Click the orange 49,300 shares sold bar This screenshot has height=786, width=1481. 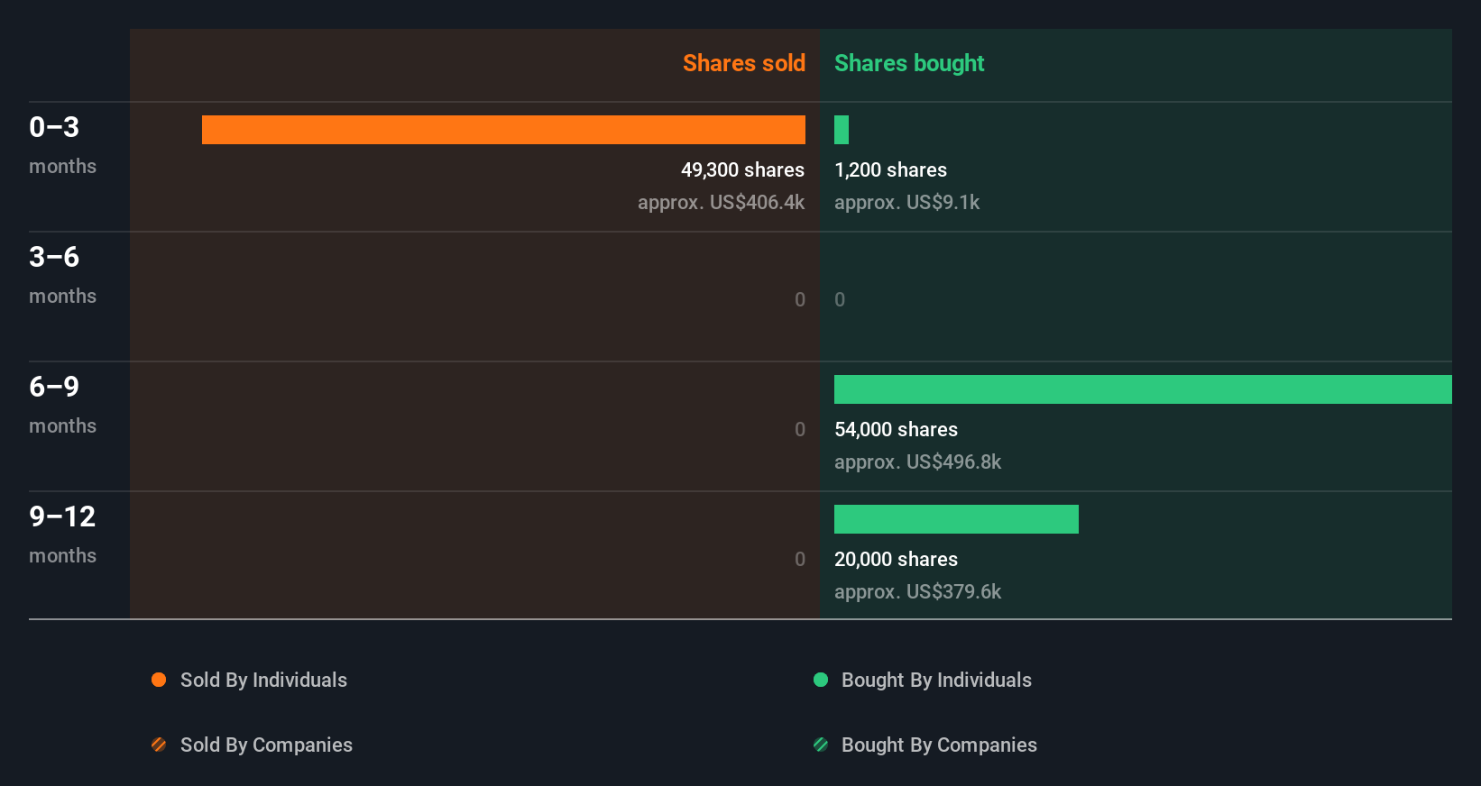tap(503, 130)
